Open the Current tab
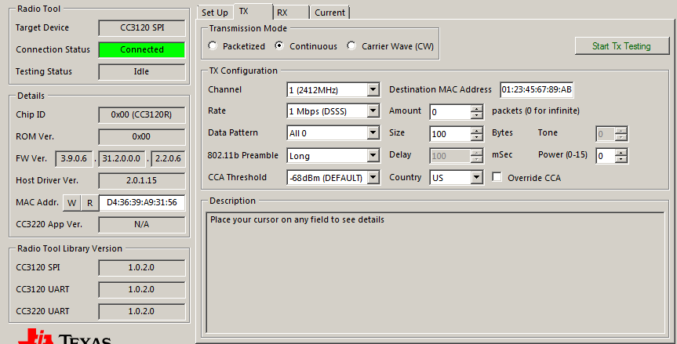This screenshot has width=677, height=344. (329, 13)
